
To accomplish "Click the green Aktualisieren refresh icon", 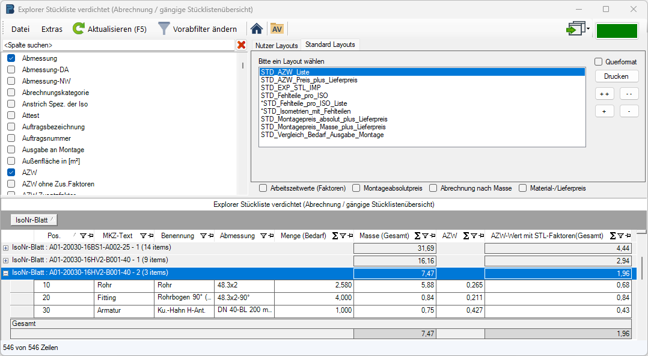I will [79, 29].
